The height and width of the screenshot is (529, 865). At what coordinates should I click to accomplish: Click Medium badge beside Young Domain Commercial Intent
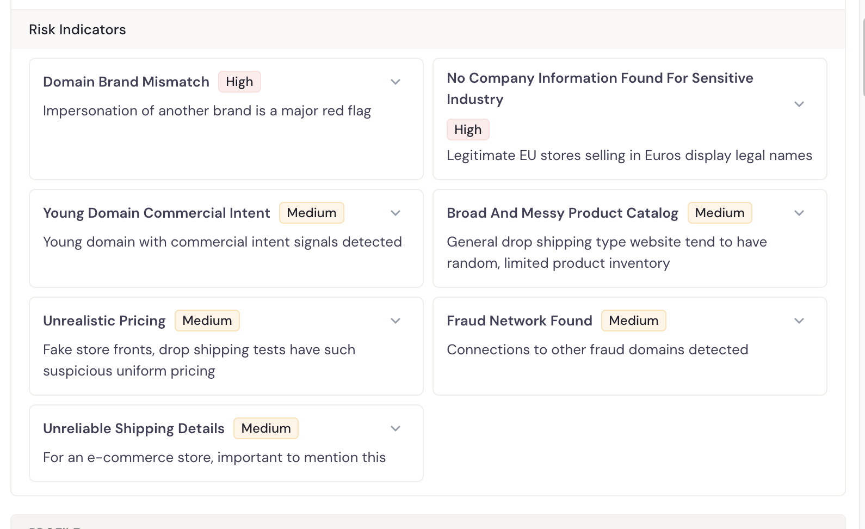point(311,213)
